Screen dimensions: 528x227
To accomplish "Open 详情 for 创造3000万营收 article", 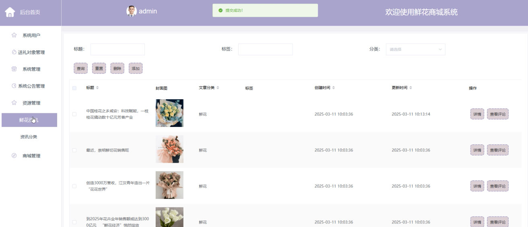I will coord(477,186).
